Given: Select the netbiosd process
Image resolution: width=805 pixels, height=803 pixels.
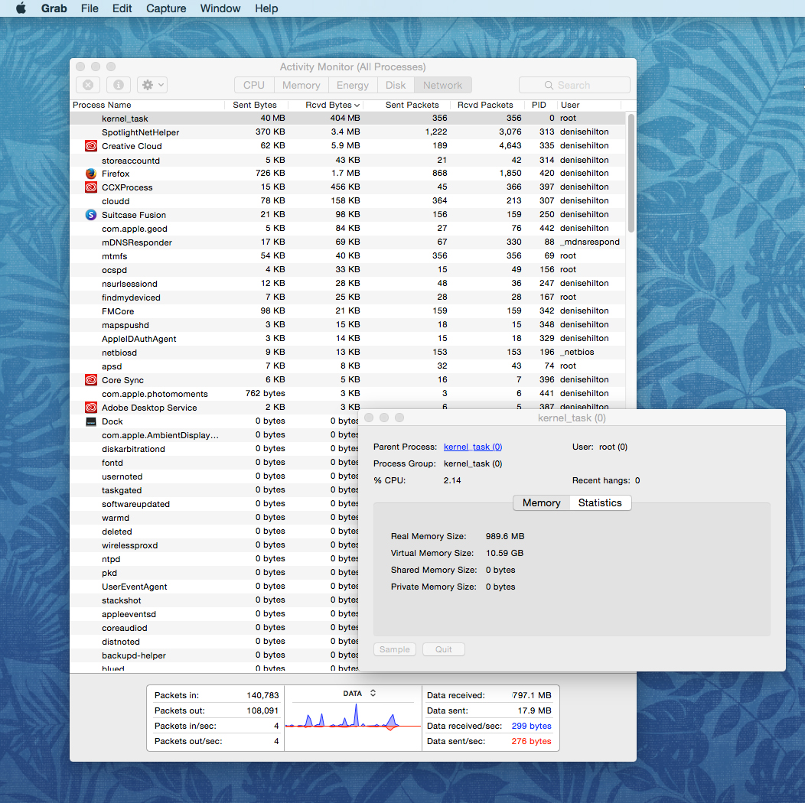Looking at the screenshot, I should [x=347, y=353].
